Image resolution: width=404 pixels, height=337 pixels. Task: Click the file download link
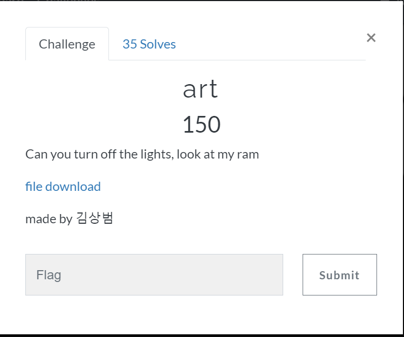[x=63, y=187]
